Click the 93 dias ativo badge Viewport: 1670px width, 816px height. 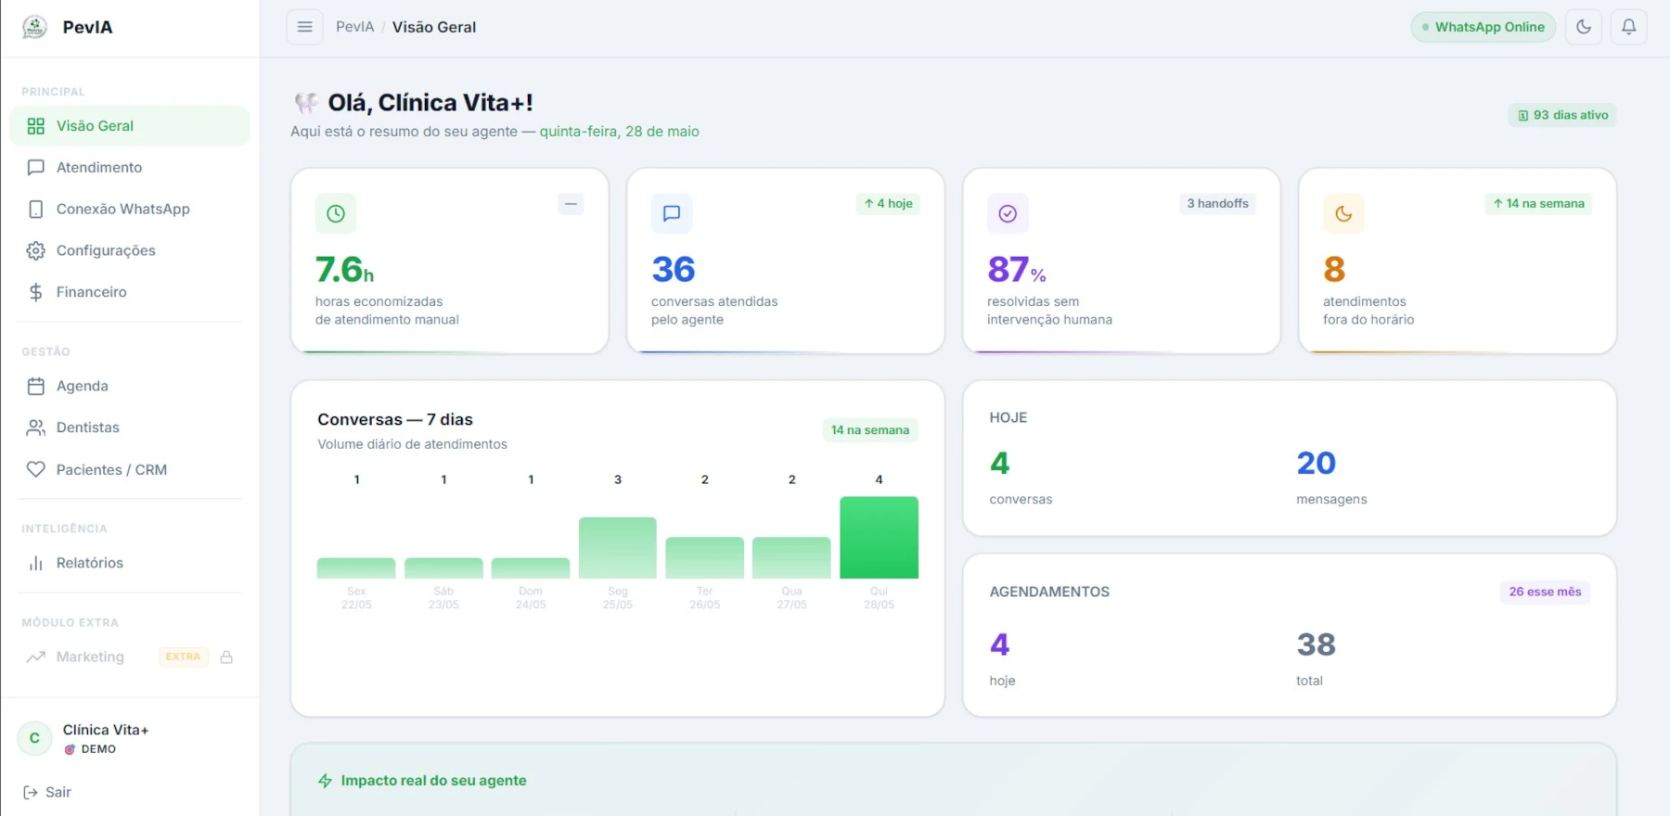click(1562, 115)
